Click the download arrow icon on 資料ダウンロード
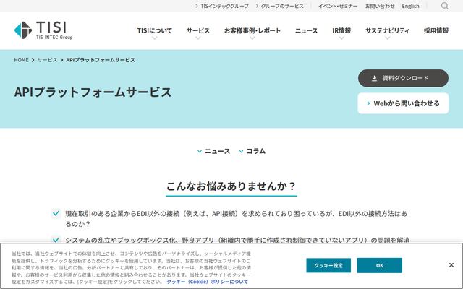The width and height of the screenshot is (463, 289). (x=374, y=78)
